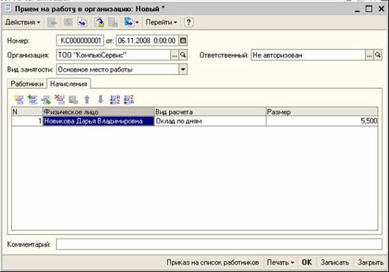Click the Вид расчета column header
389x272 pixels.
(x=210, y=112)
